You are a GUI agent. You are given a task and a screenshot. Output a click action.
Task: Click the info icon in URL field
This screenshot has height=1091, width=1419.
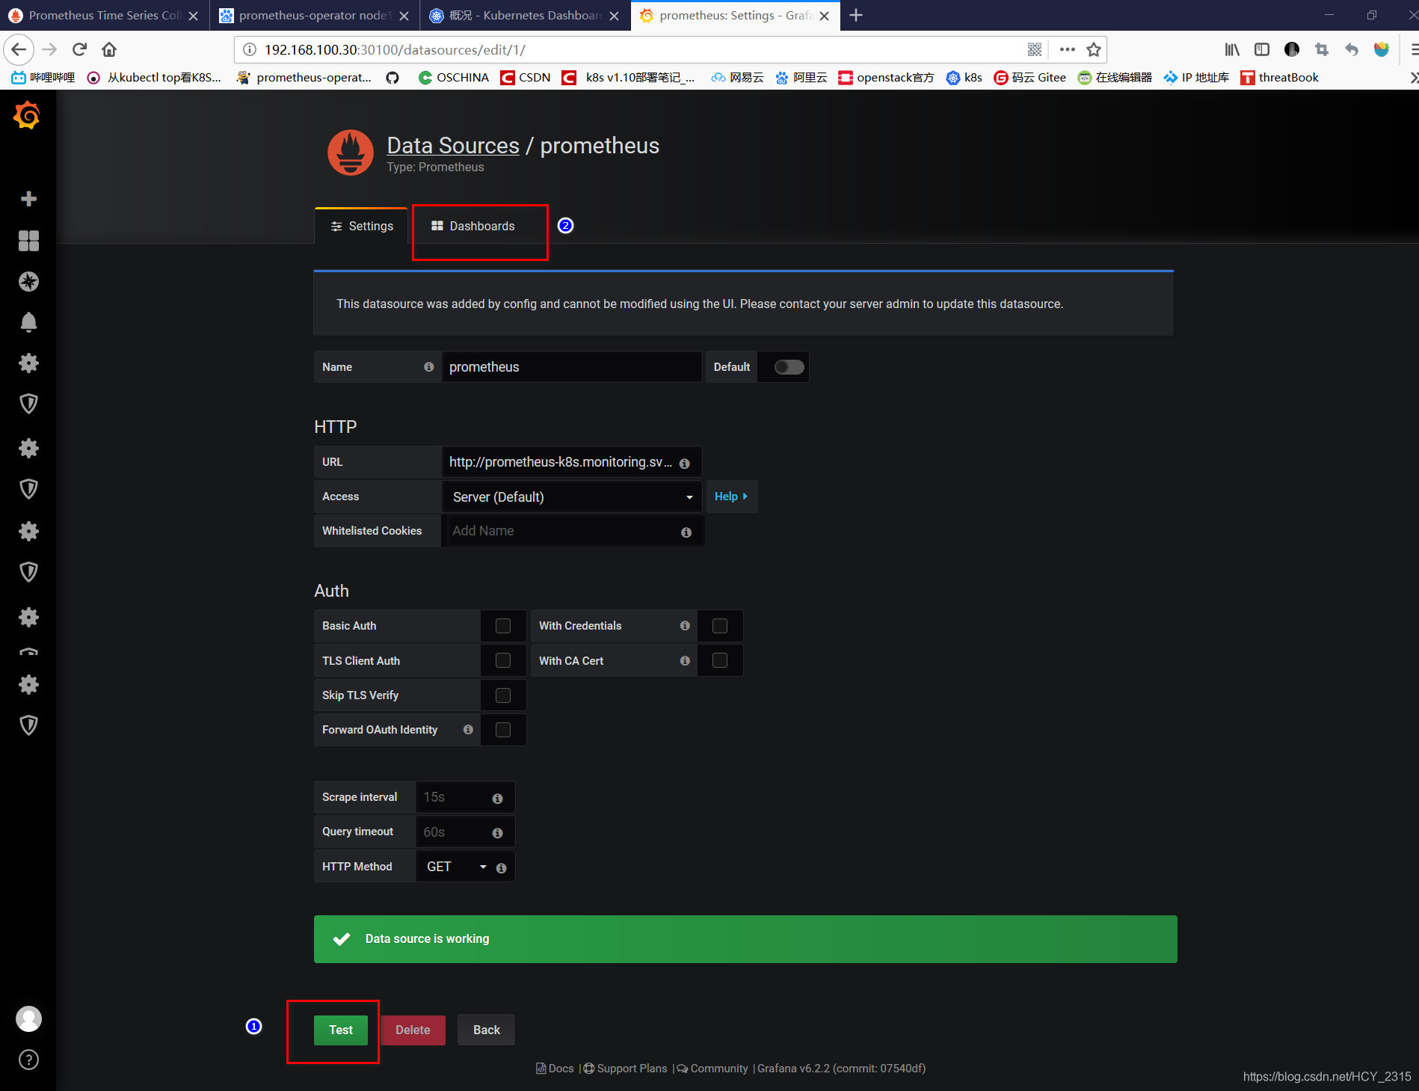(x=684, y=464)
